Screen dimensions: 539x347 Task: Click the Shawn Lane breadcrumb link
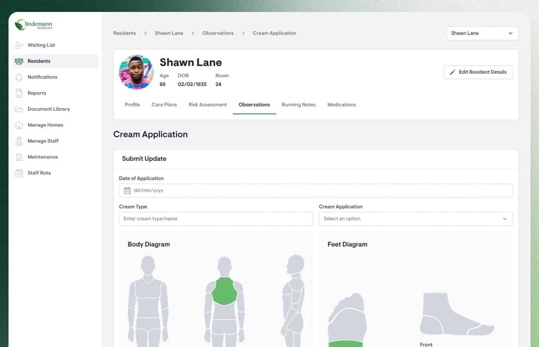[169, 33]
